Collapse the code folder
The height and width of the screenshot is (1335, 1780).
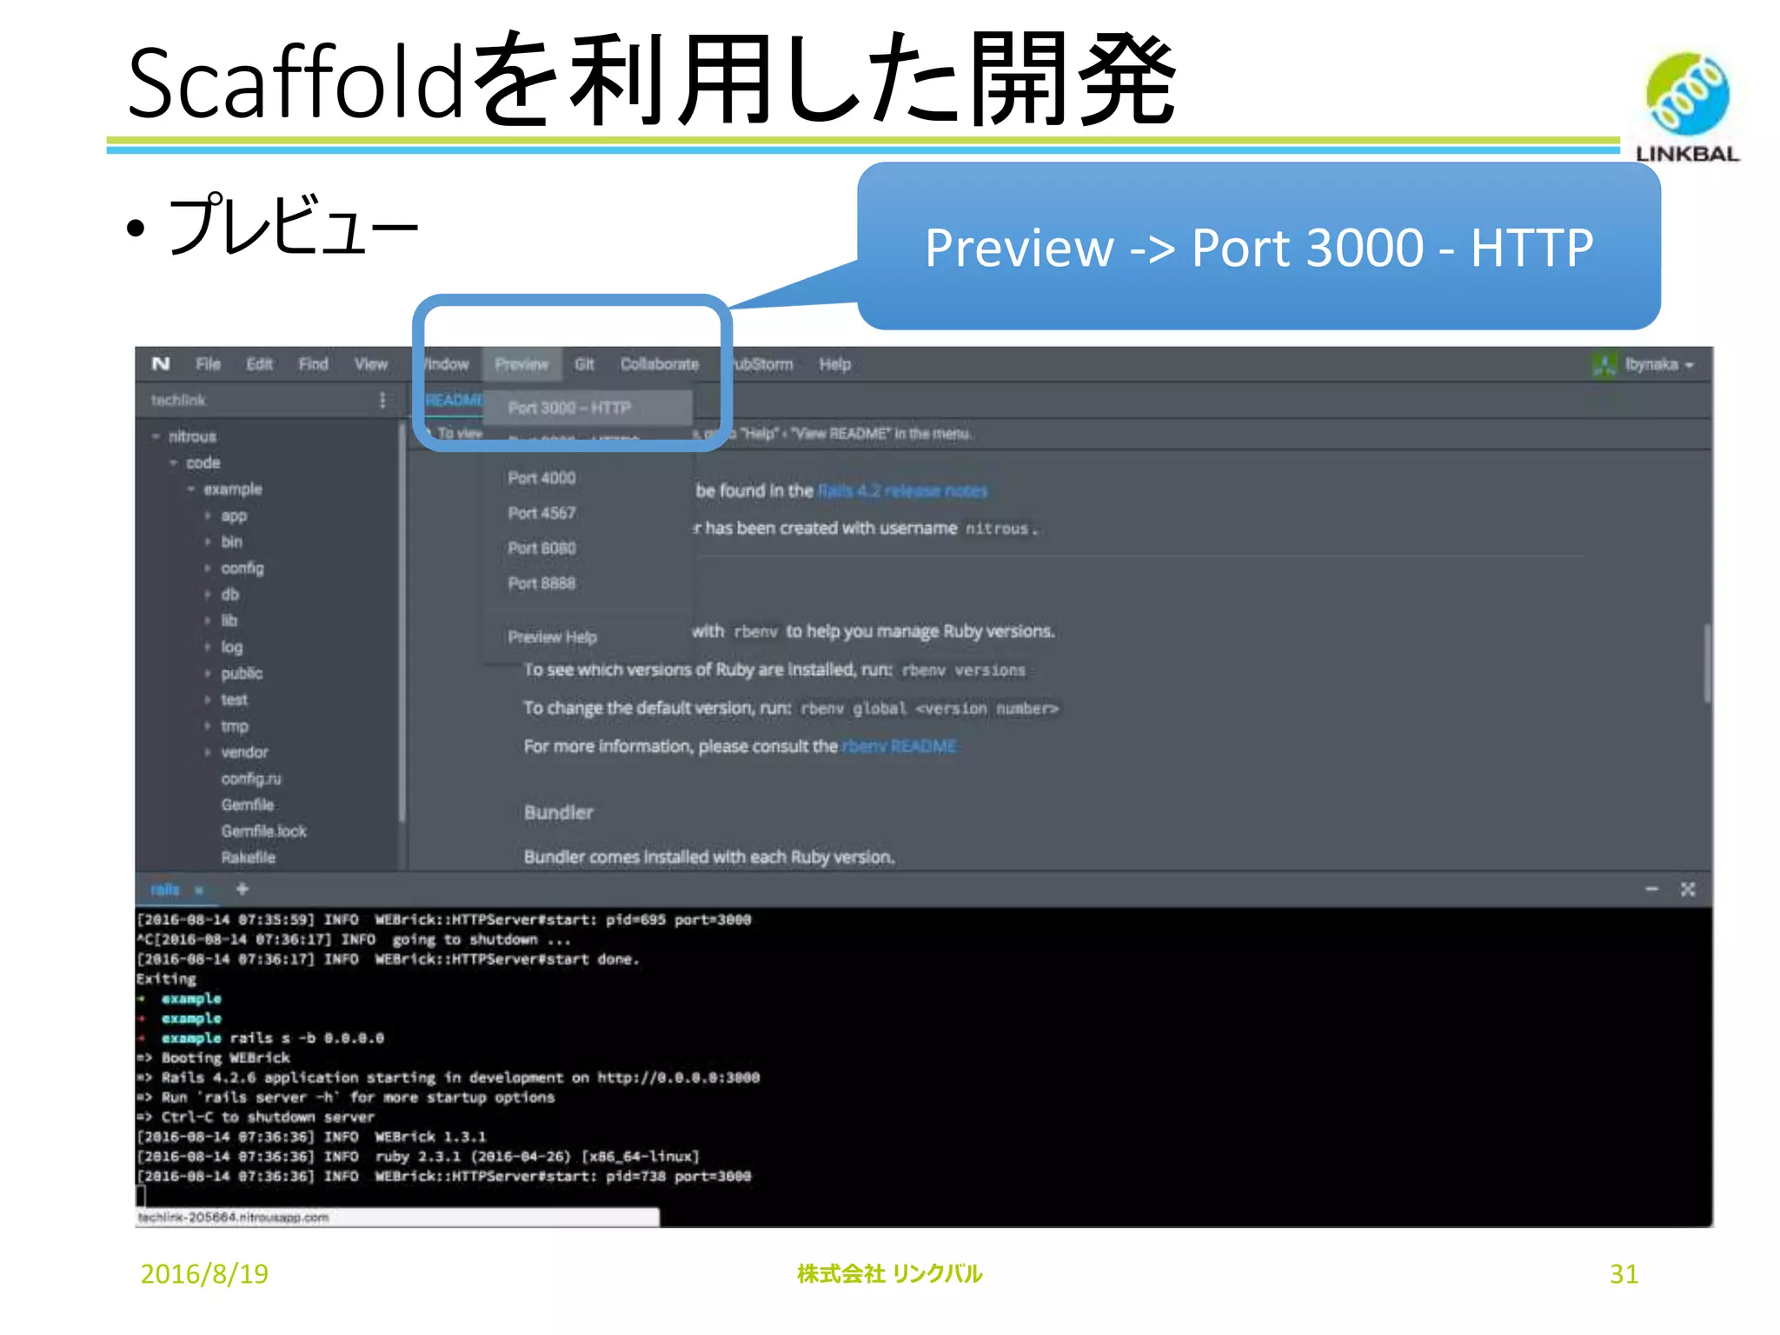coord(174,462)
